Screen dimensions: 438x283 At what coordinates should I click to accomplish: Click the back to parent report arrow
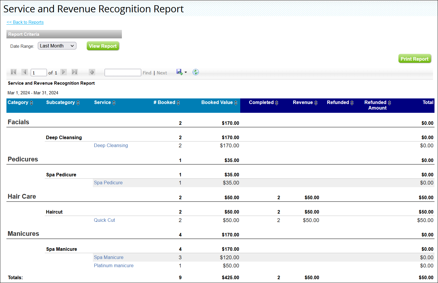(92, 72)
